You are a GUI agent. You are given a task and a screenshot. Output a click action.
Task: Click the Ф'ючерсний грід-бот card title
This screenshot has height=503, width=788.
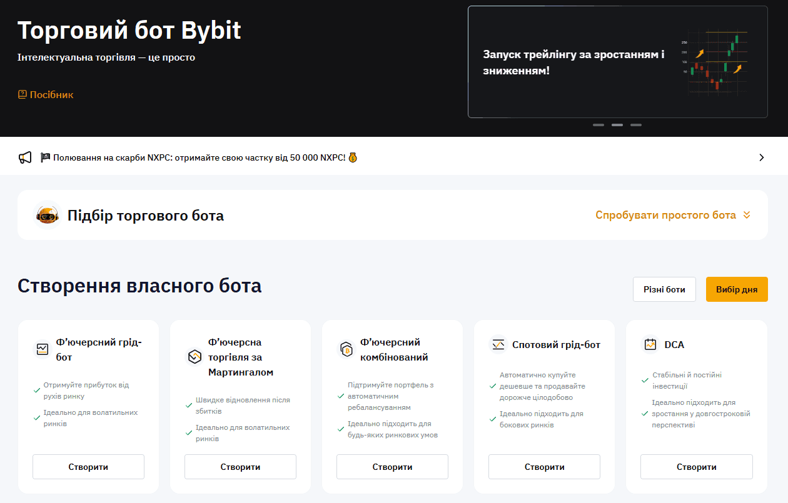pyautogui.click(x=99, y=350)
